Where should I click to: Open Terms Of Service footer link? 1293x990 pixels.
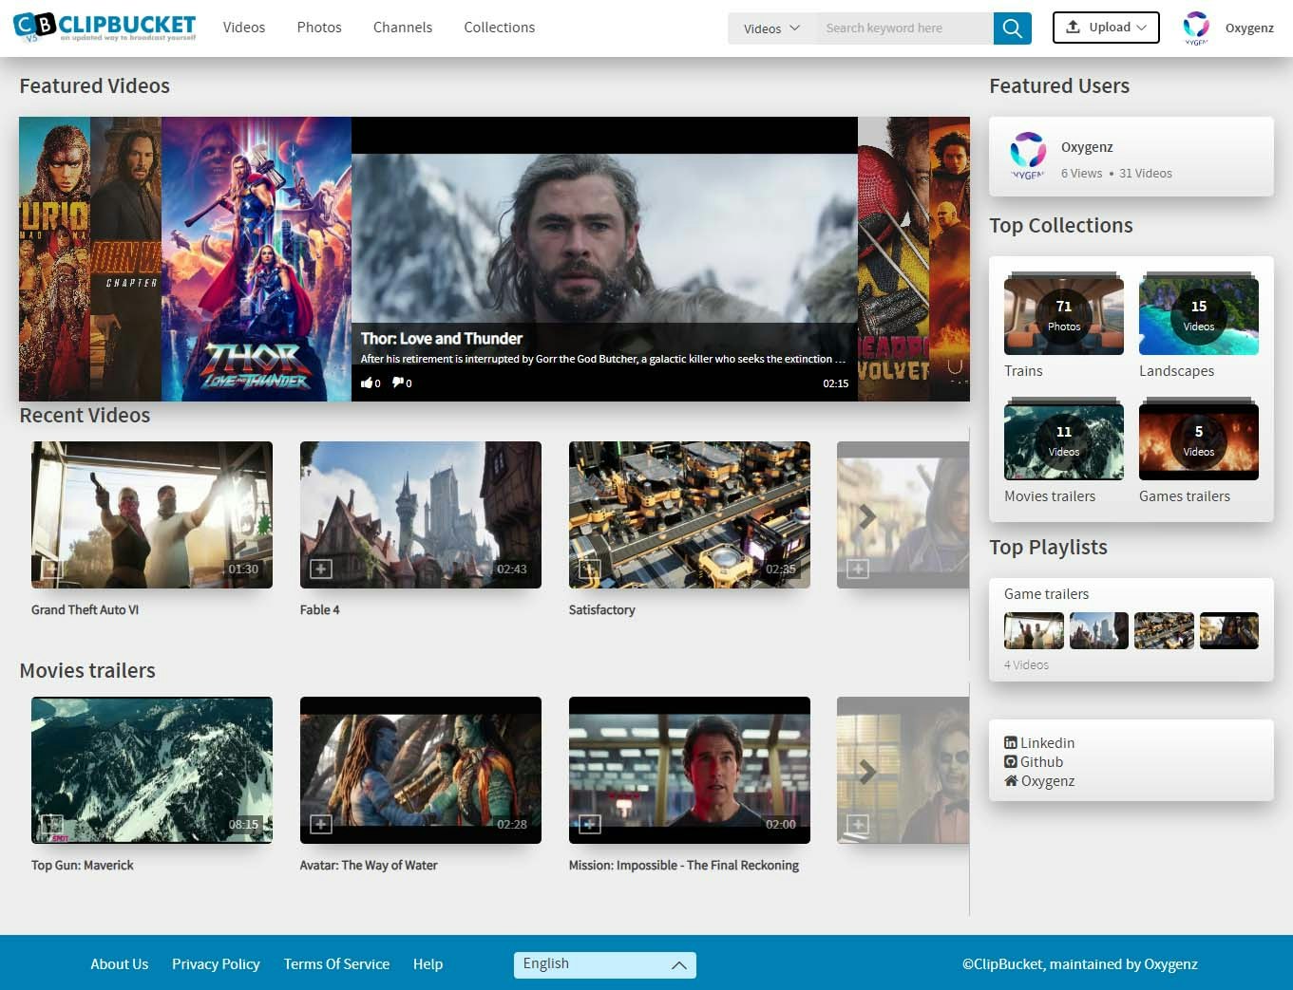(336, 964)
